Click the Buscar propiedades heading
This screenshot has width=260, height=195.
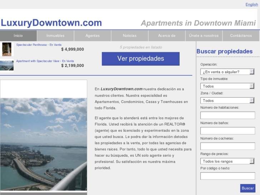click(225, 52)
